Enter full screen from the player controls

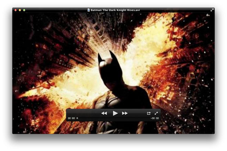[x=156, y=113]
